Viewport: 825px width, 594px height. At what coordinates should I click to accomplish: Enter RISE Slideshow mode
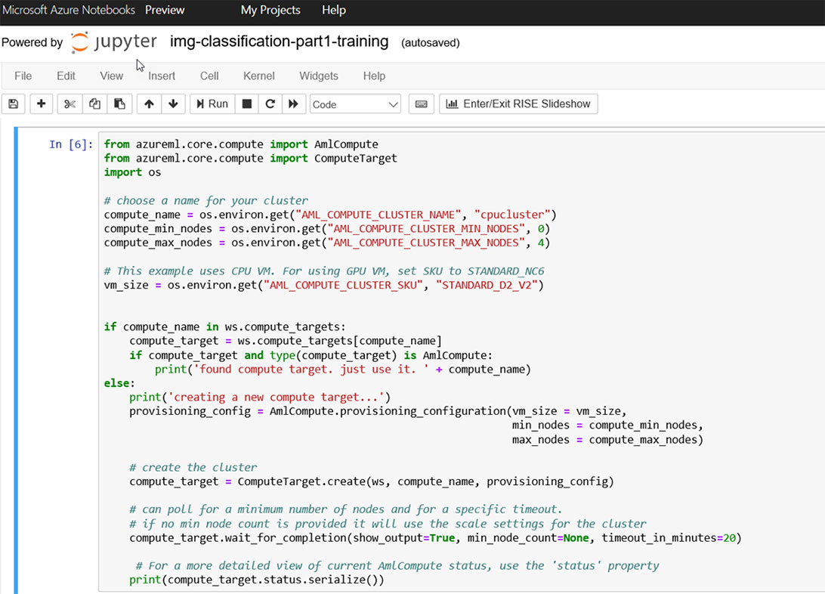[x=518, y=104]
